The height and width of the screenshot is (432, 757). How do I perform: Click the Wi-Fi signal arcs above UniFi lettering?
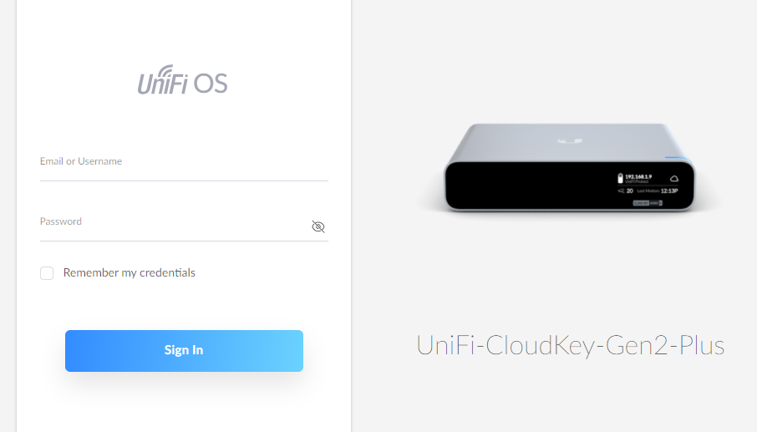165,71
